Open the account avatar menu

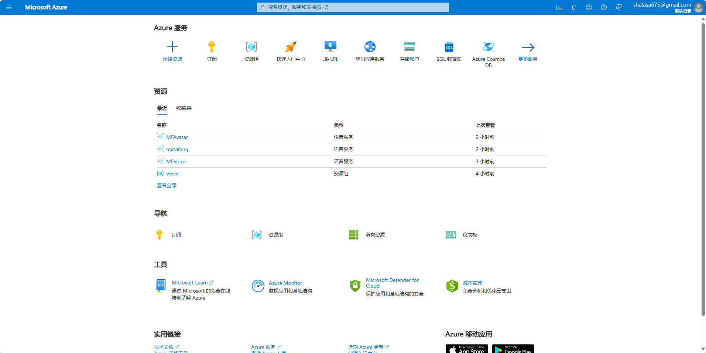(x=698, y=7)
